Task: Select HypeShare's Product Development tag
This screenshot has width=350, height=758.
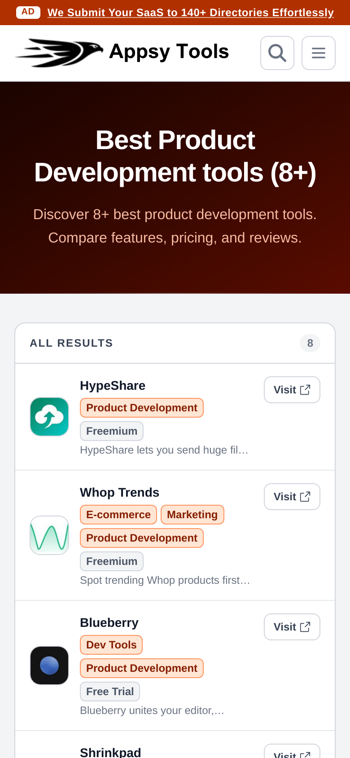Action: click(142, 408)
